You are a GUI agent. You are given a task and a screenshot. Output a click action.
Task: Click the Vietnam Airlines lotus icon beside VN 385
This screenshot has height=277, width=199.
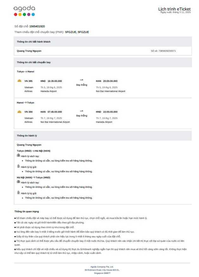pos(19,81)
